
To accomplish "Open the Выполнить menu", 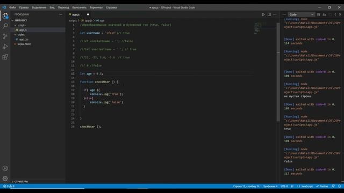I will [80, 8].
